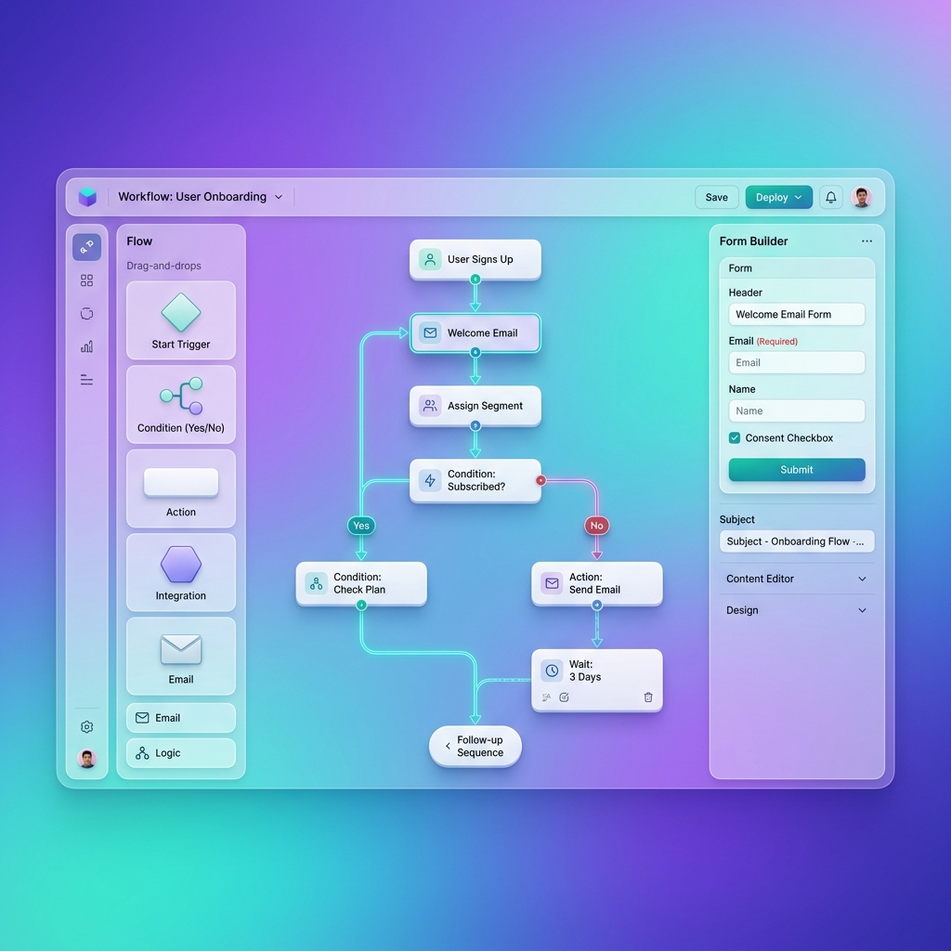This screenshot has width=951, height=951.
Task: Open the Form tab header
Action: pos(796,268)
